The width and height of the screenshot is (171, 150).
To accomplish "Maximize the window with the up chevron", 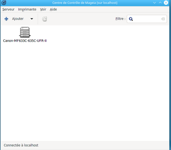I will [x=160, y=3].
